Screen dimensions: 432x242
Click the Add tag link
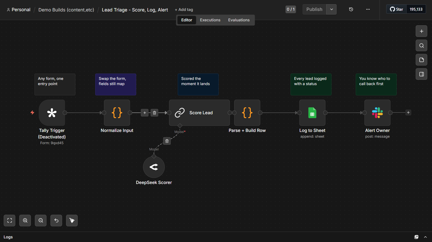pos(184,10)
